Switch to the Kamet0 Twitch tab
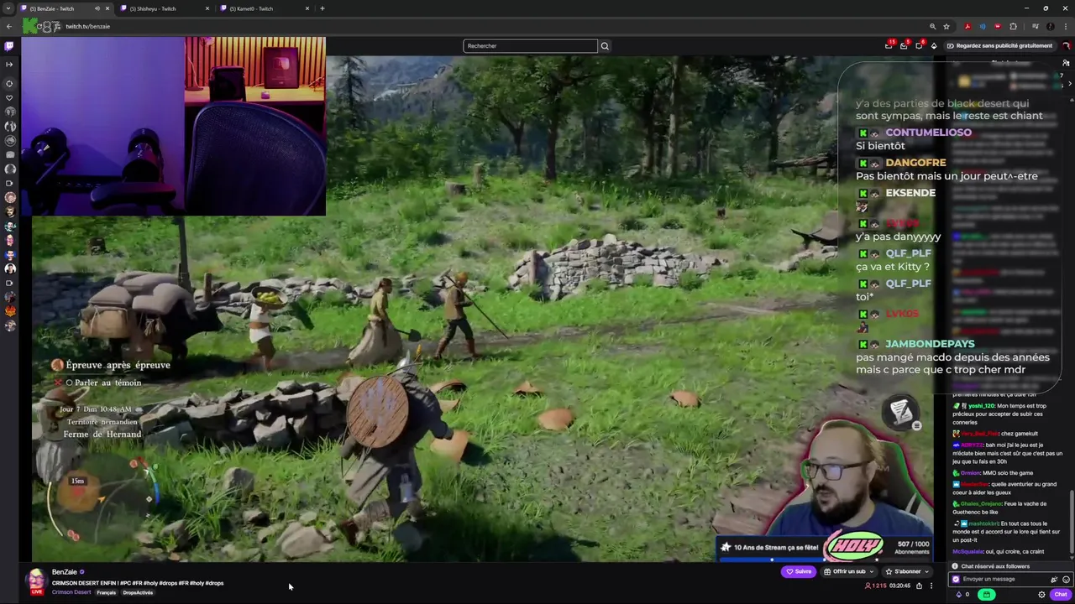Image resolution: width=1075 pixels, height=604 pixels. coord(265,8)
